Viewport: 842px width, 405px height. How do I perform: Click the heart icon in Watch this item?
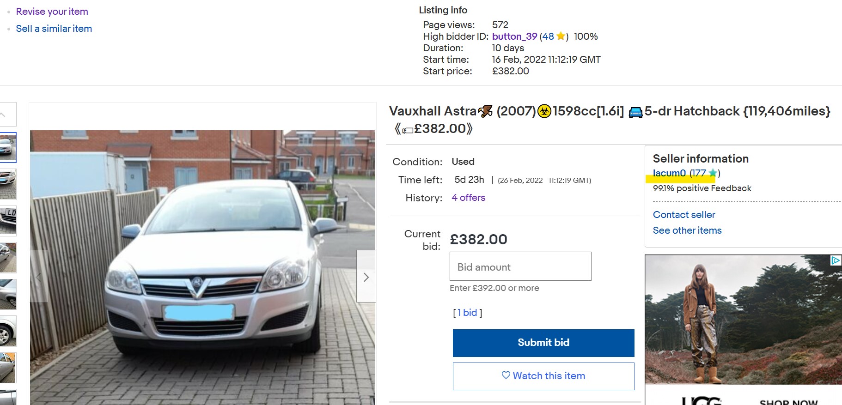pos(506,375)
